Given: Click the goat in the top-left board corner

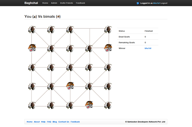Looking at the screenshot, I should pyautogui.click(x=32, y=29).
